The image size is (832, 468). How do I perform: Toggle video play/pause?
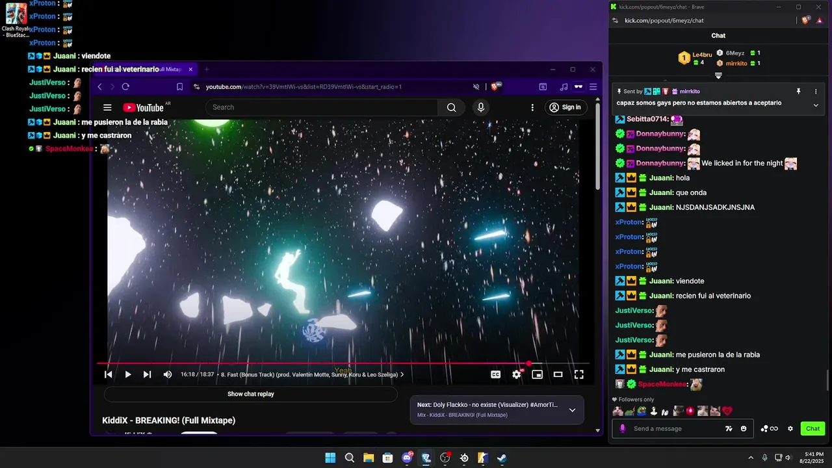tap(128, 374)
